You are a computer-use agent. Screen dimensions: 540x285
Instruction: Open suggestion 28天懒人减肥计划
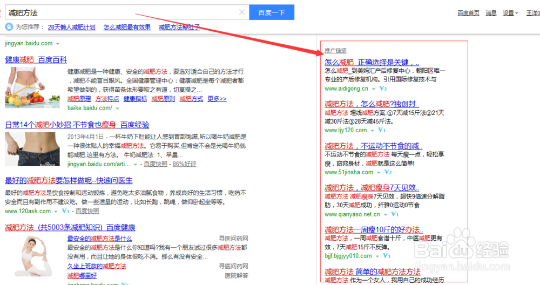coord(72,27)
